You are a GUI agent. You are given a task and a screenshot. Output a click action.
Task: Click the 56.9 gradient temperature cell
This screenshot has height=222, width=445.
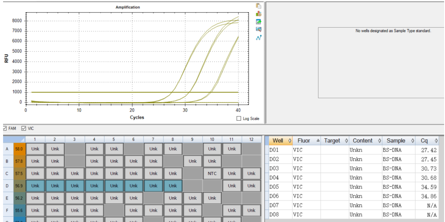point(19,185)
